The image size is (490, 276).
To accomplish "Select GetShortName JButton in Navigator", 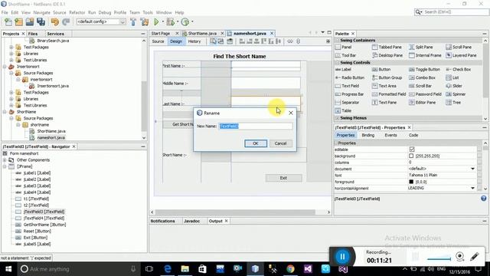I will [x=41, y=225].
